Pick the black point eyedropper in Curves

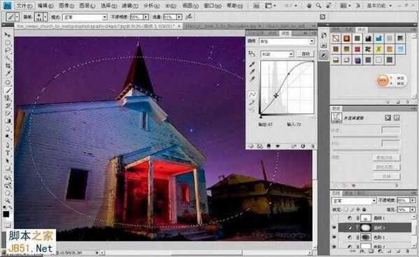tap(251, 64)
